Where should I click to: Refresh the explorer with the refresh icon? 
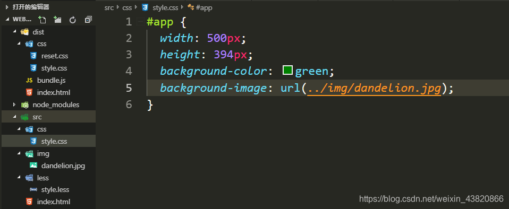click(73, 20)
